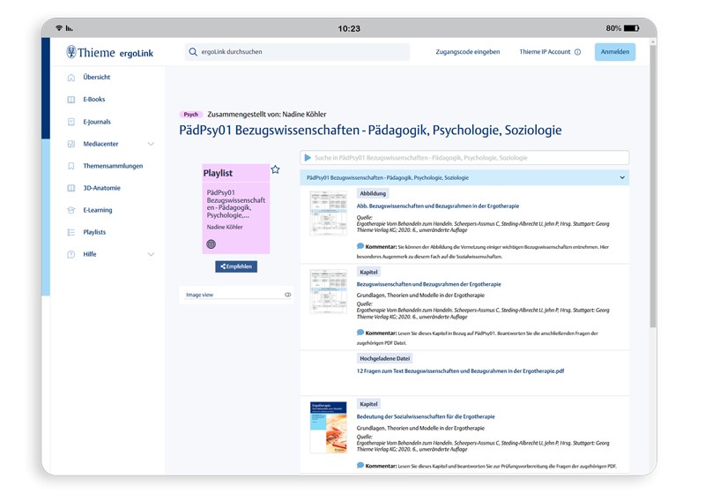
Task: Click the search magnifier icon
Action: tap(193, 52)
